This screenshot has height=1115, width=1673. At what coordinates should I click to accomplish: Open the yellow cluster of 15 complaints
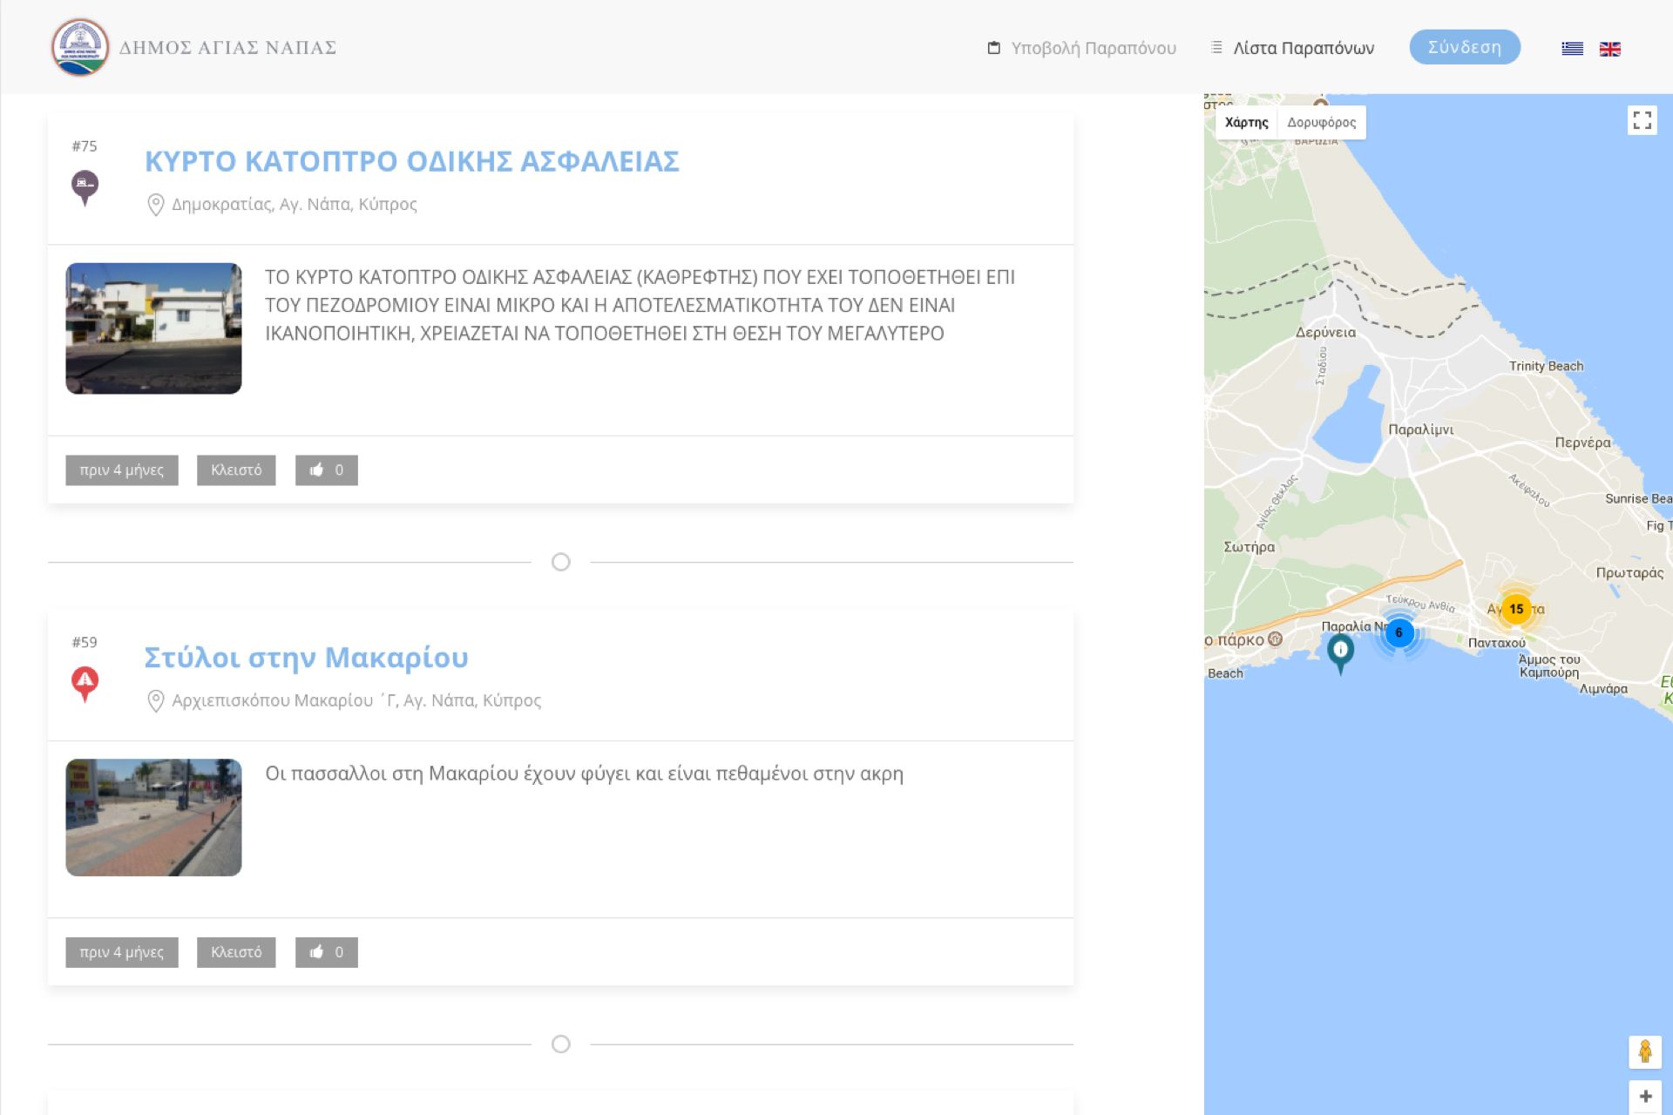pos(1516,609)
